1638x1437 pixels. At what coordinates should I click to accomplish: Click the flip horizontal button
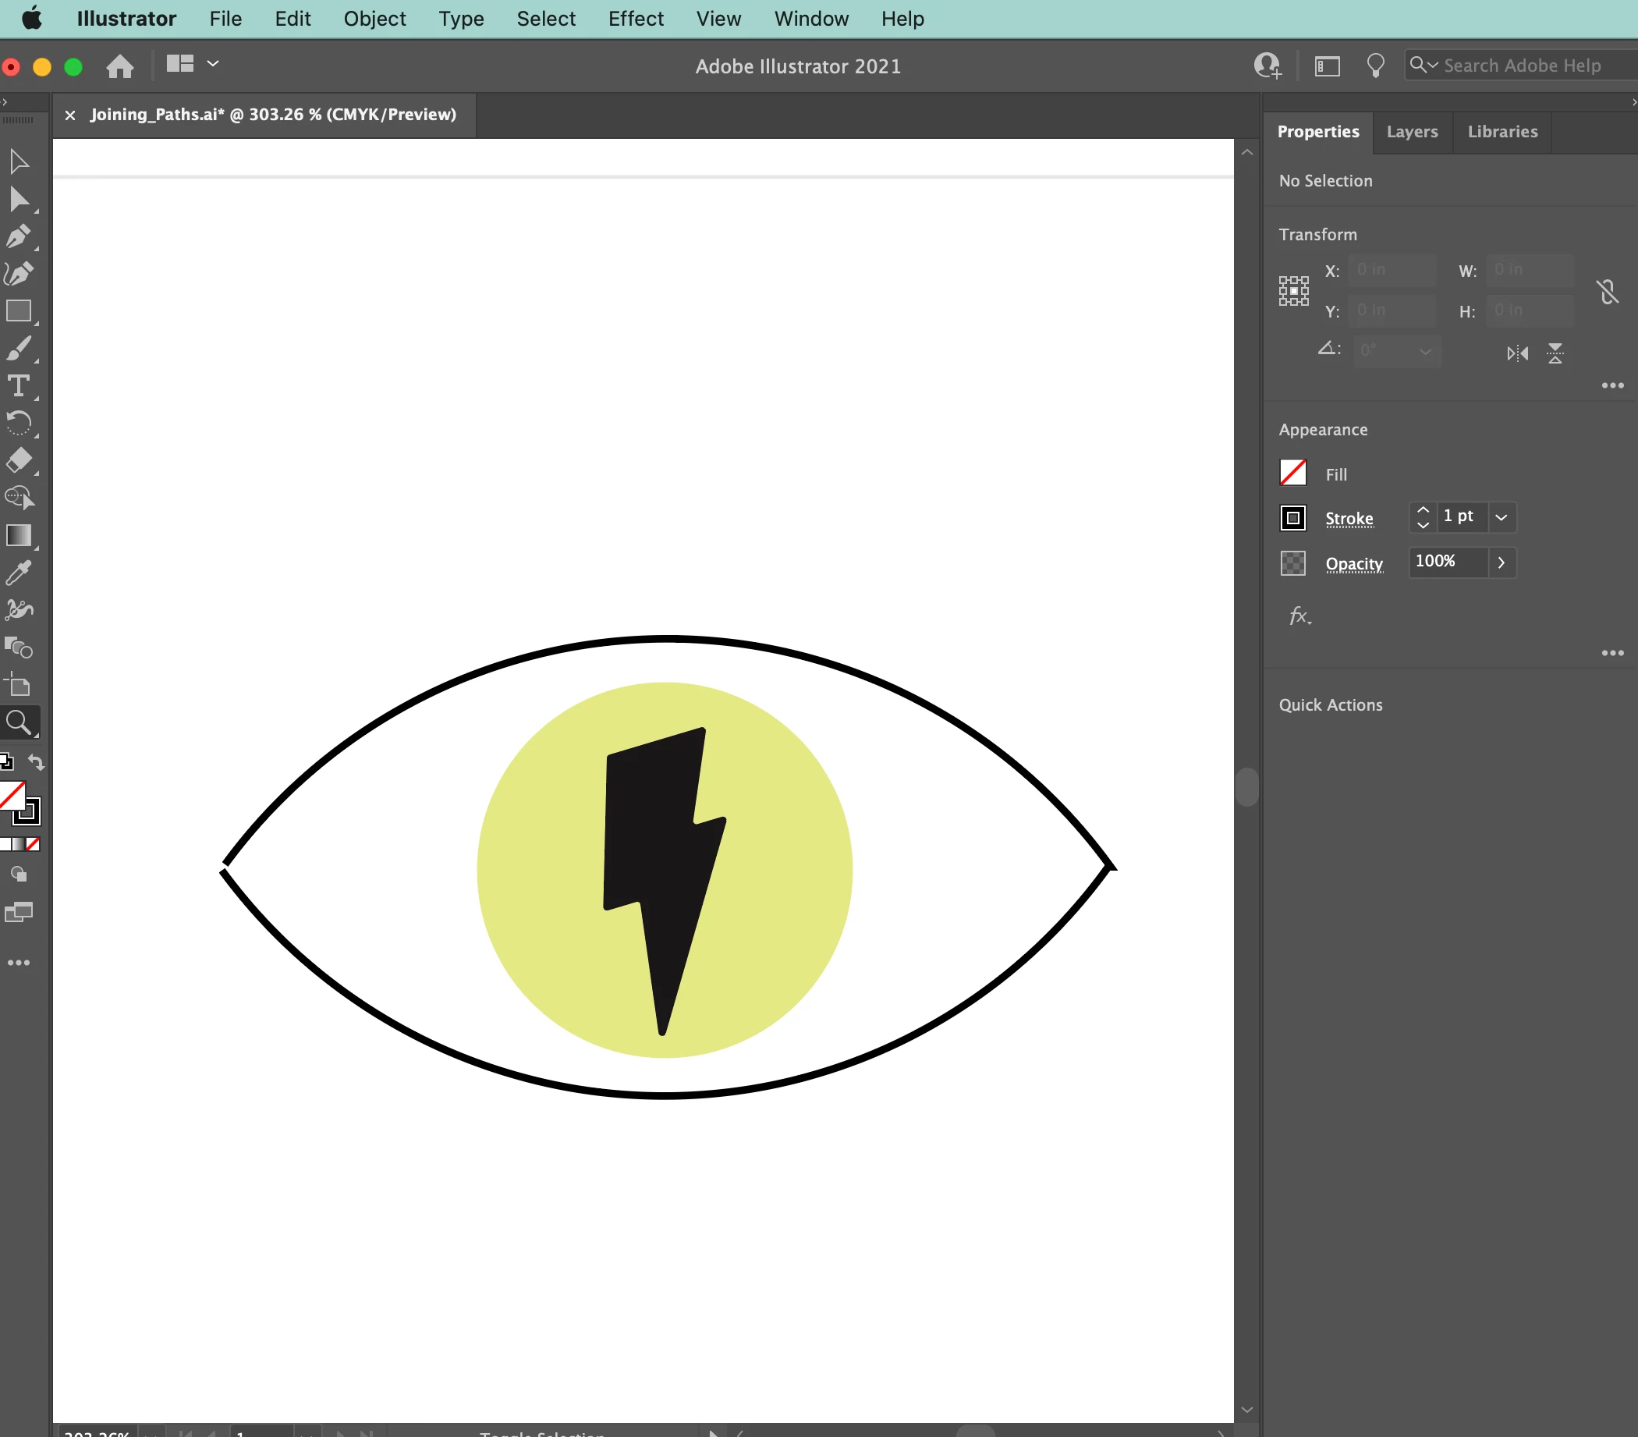pos(1517,353)
